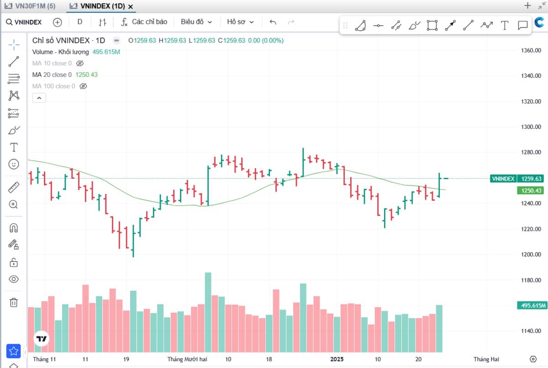Select the text tool in left sidebar
Screen dimensions: 548x368
[x=14, y=147]
